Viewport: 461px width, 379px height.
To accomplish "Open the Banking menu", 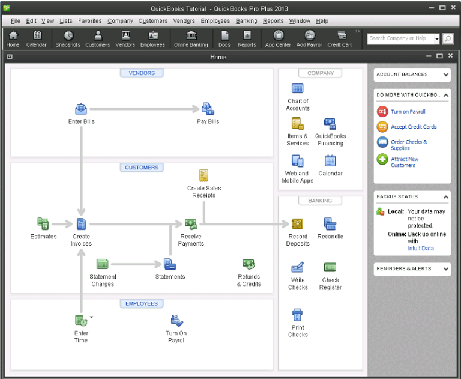I will click(x=246, y=21).
